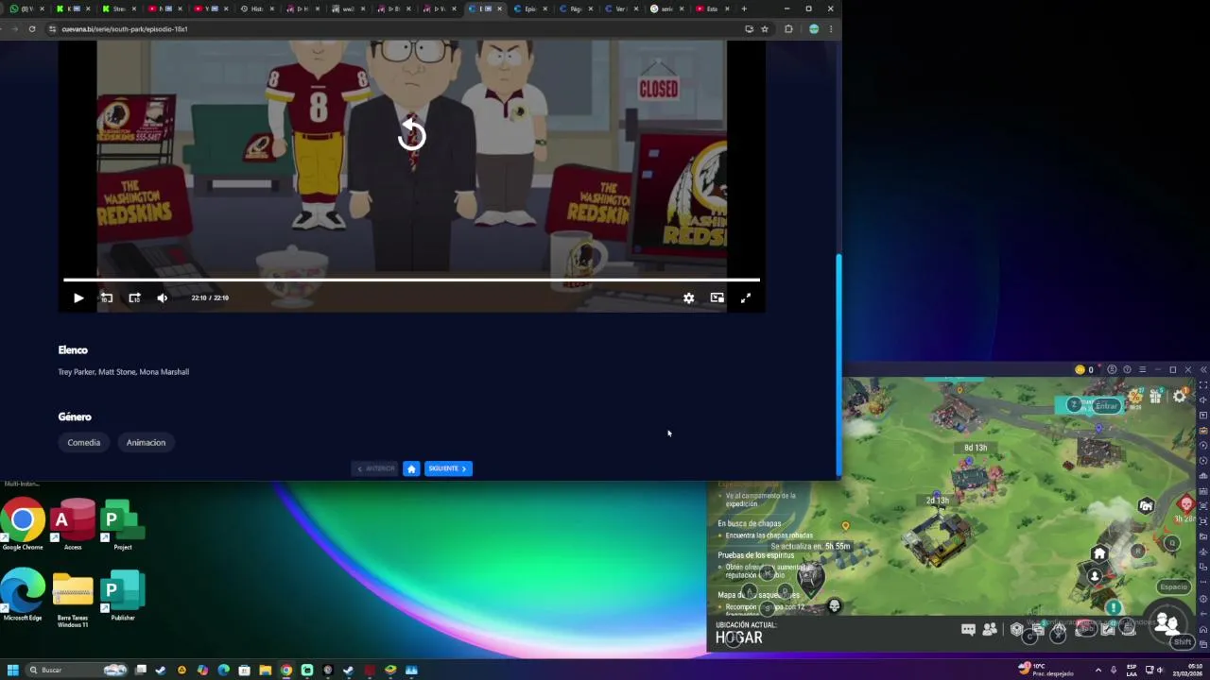Open the Animacion genre tag

[146, 442]
